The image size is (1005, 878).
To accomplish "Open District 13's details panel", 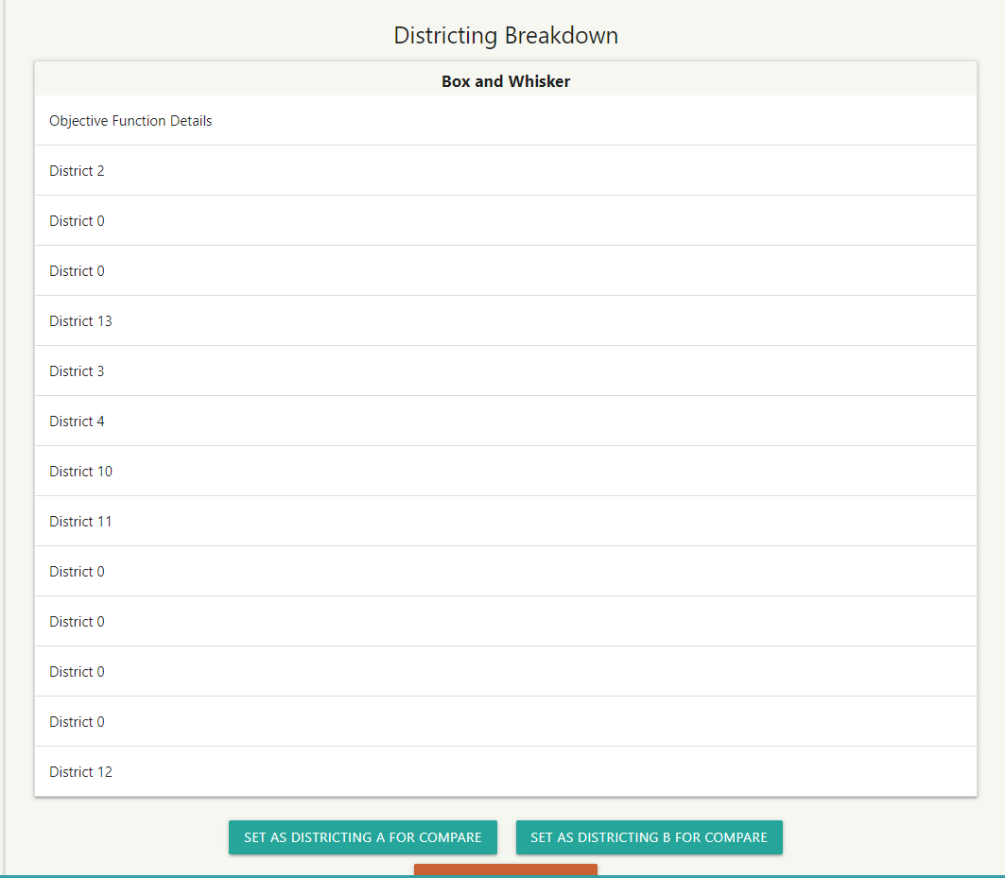I will point(80,320).
